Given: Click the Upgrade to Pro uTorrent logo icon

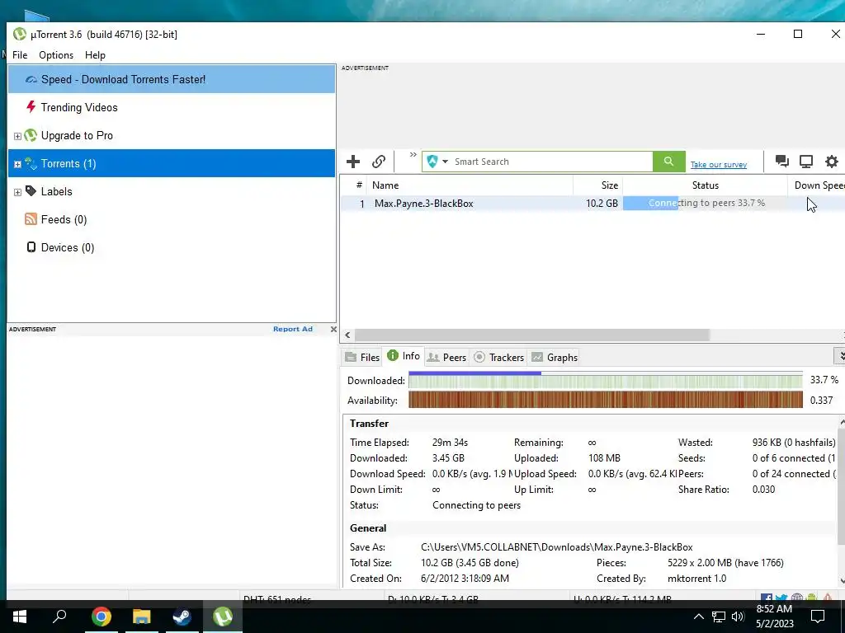Looking at the screenshot, I should click(31, 135).
